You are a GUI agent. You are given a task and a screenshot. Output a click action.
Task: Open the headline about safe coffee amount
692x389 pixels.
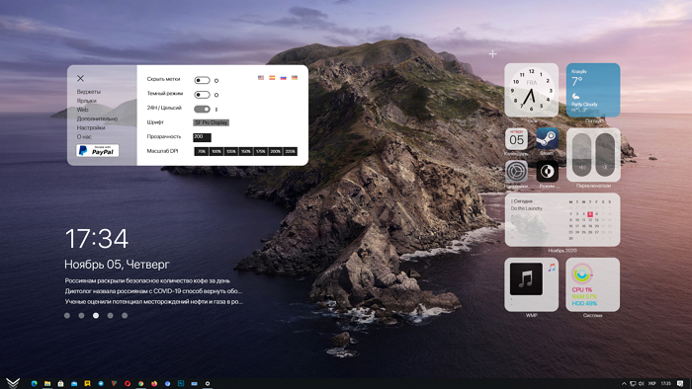(x=147, y=280)
